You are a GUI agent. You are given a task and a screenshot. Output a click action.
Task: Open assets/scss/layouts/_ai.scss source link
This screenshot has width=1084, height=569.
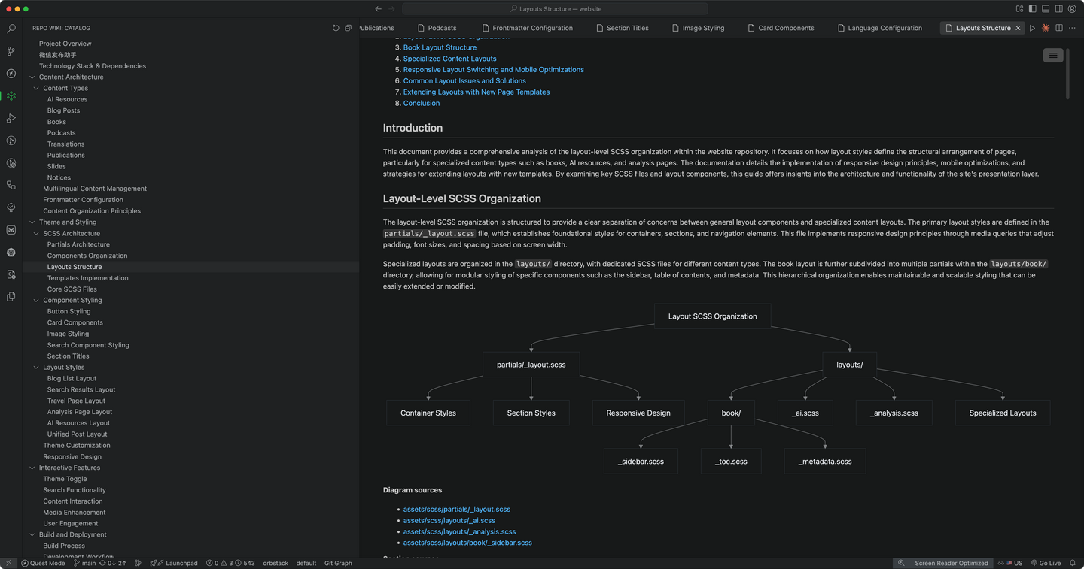pos(449,520)
